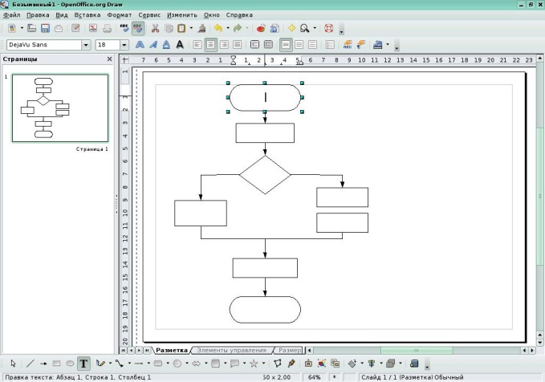Click the Print icon
Screen dimensions: 545x382
tap(107, 28)
